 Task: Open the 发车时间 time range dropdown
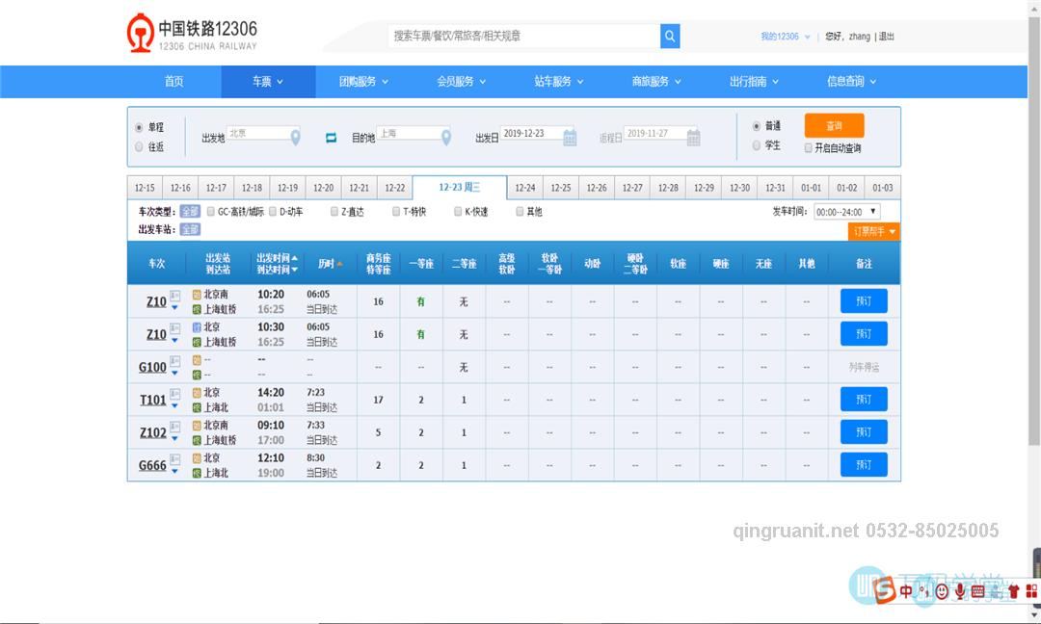click(845, 211)
